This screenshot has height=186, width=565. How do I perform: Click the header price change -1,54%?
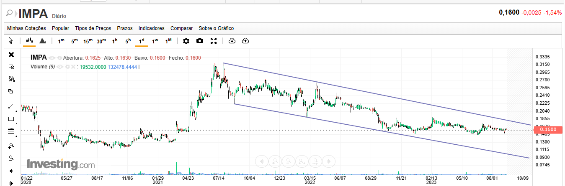click(552, 13)
